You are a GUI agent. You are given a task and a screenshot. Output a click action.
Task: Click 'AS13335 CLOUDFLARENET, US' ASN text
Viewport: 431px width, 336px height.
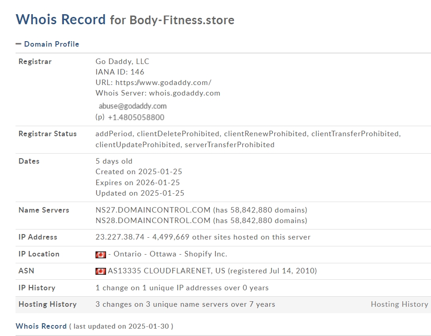click(166, 271)
